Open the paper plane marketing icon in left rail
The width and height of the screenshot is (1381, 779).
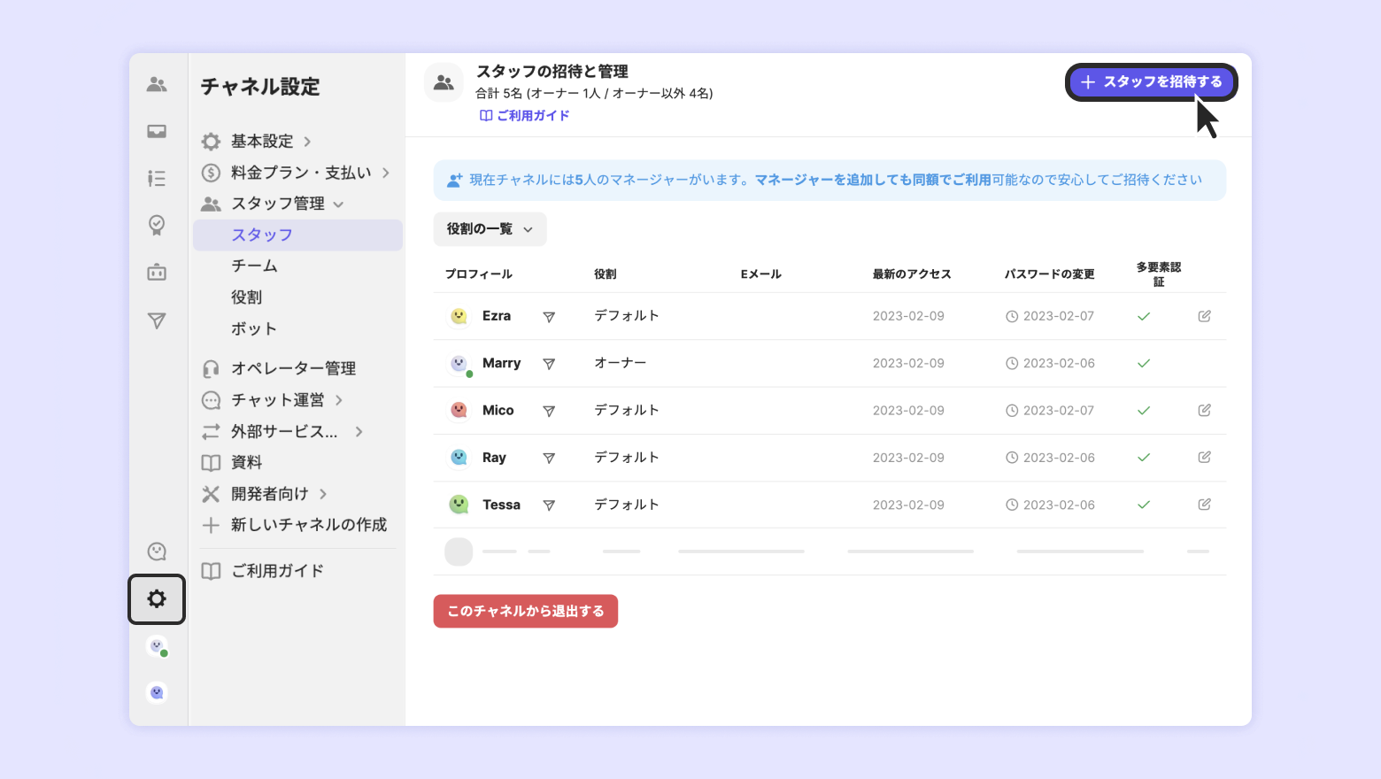coord(157,320)
